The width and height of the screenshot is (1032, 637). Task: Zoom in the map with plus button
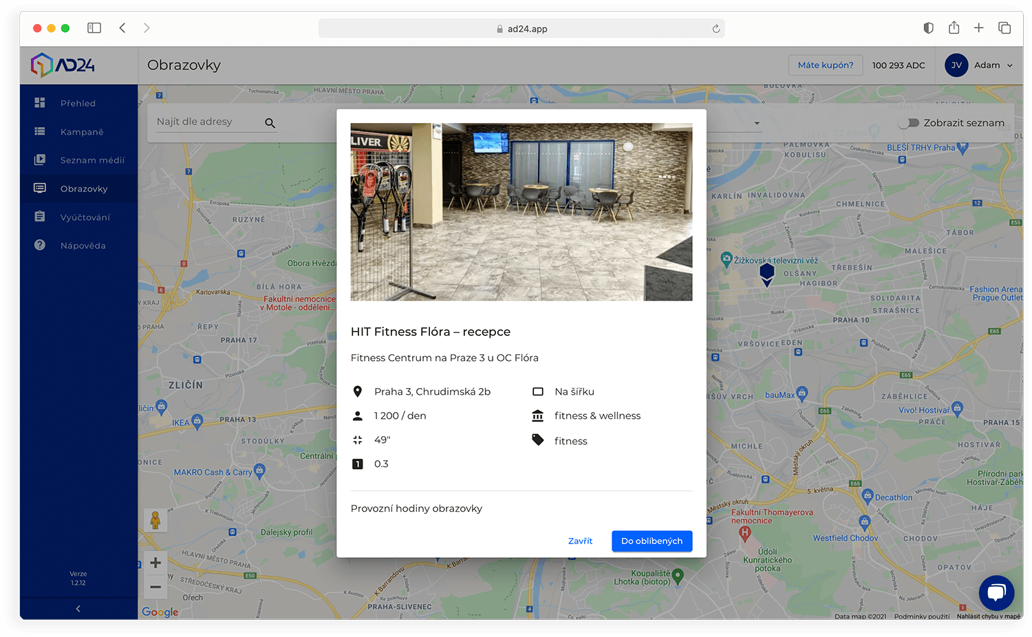[155, 563]
